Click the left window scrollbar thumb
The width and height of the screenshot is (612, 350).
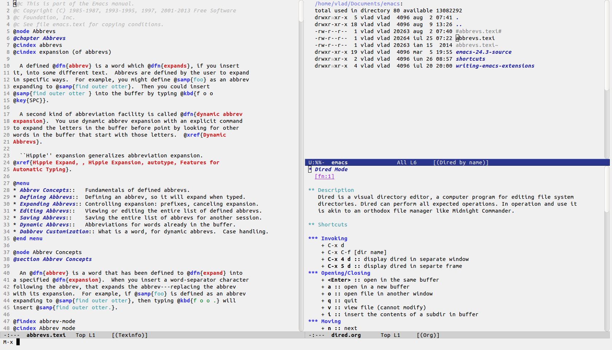[x=301, y=11]
